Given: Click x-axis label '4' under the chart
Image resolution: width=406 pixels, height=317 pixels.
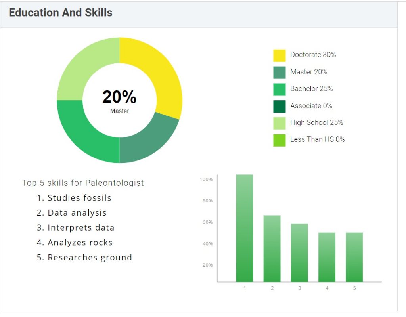Looking at the screenshot, I should coord(327,288).
